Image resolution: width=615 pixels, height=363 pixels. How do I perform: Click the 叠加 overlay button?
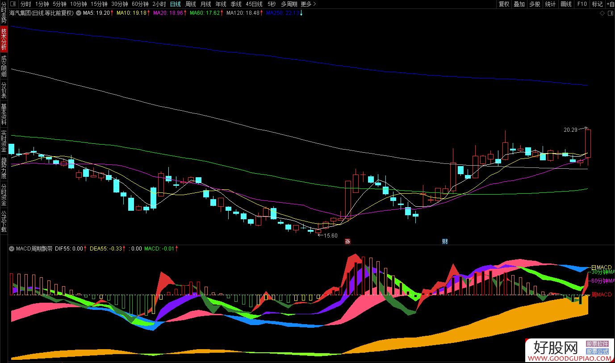[x=519, y=4]
